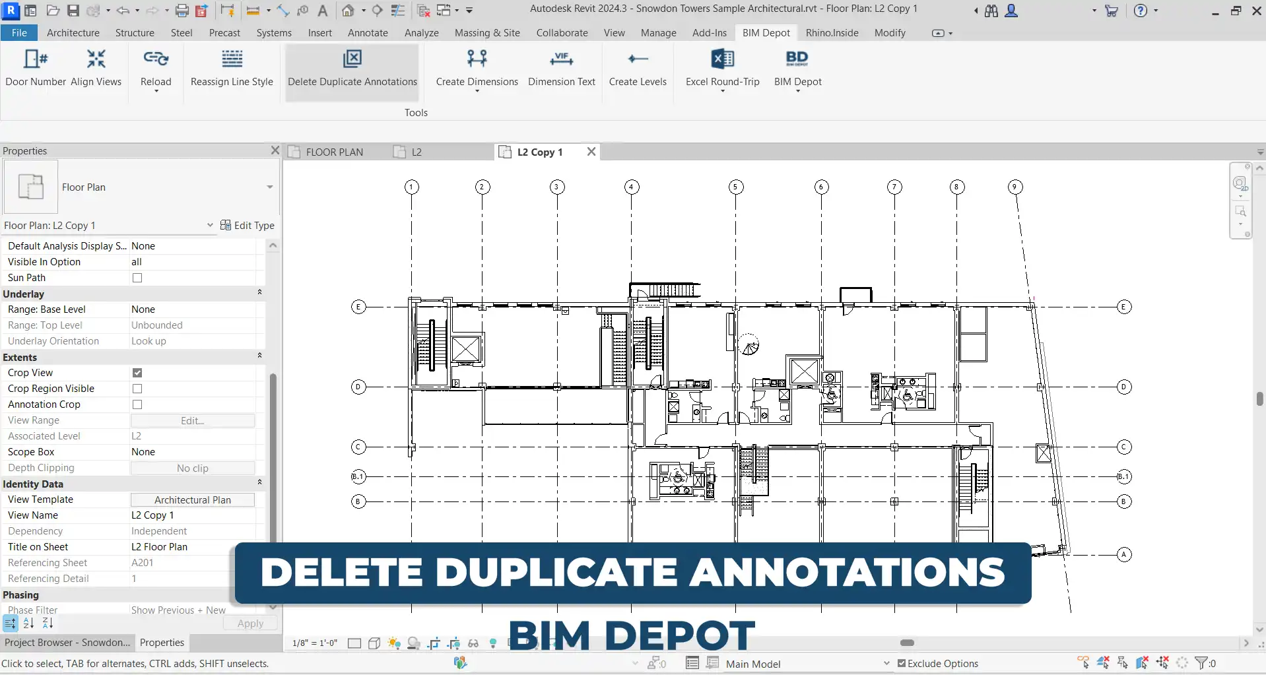Click the horizontal scrollbar thumb below drawing
1266x675 pixels.
(908, 643)
